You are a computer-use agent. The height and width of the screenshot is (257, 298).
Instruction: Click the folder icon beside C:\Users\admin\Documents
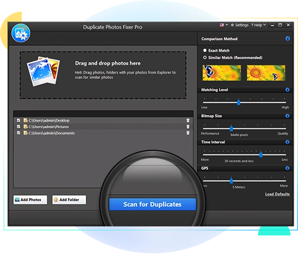tap(25, 133)
